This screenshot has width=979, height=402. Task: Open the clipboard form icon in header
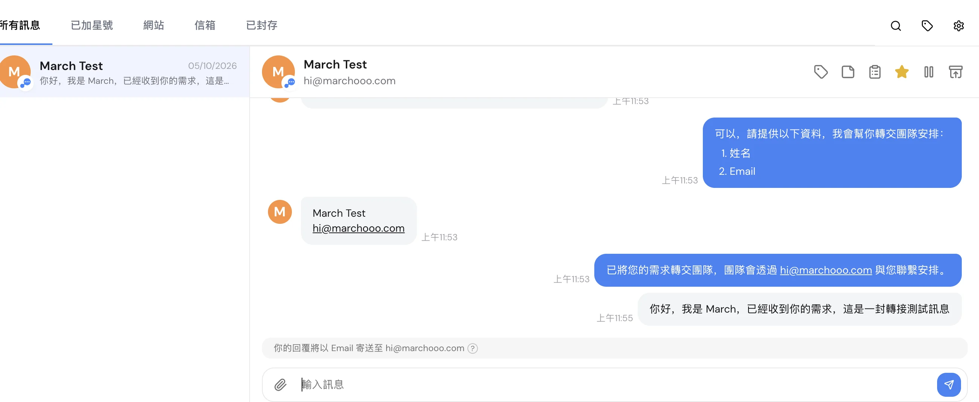[875, 72]
